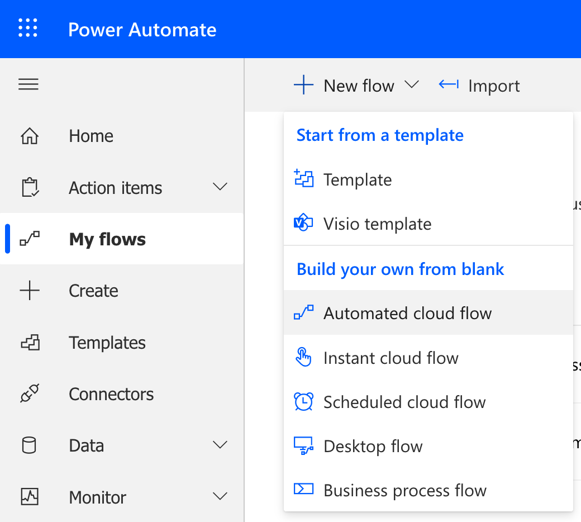
Task: Click the Import arrow icon
Action: coord(449,85)
